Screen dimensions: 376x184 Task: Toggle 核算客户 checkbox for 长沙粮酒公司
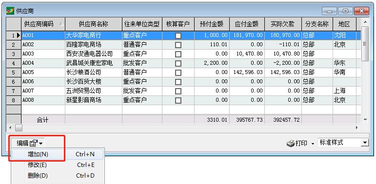[x=178, y=73]
